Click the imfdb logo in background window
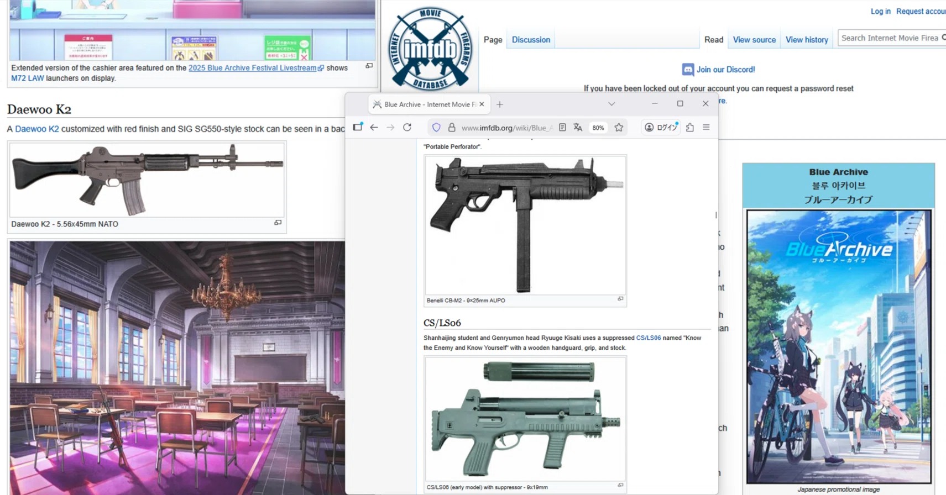Image resolution: width=946 pixels, height=495 pixels. (x=430, y=49)
